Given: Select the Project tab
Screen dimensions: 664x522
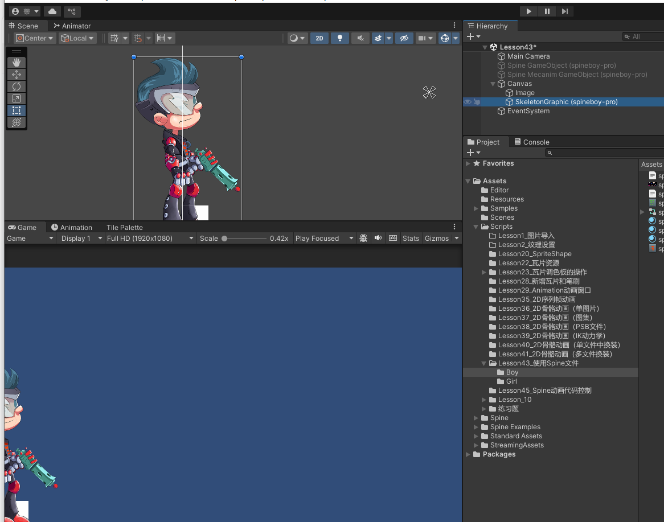Looking at the screenshot, I should pyautogui.click(x=483, y=142).
